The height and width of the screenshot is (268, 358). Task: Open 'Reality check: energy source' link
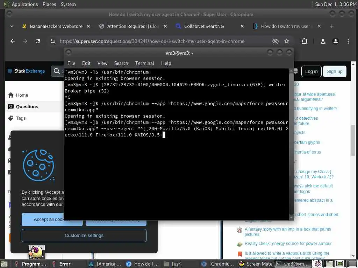coord(288,243)
